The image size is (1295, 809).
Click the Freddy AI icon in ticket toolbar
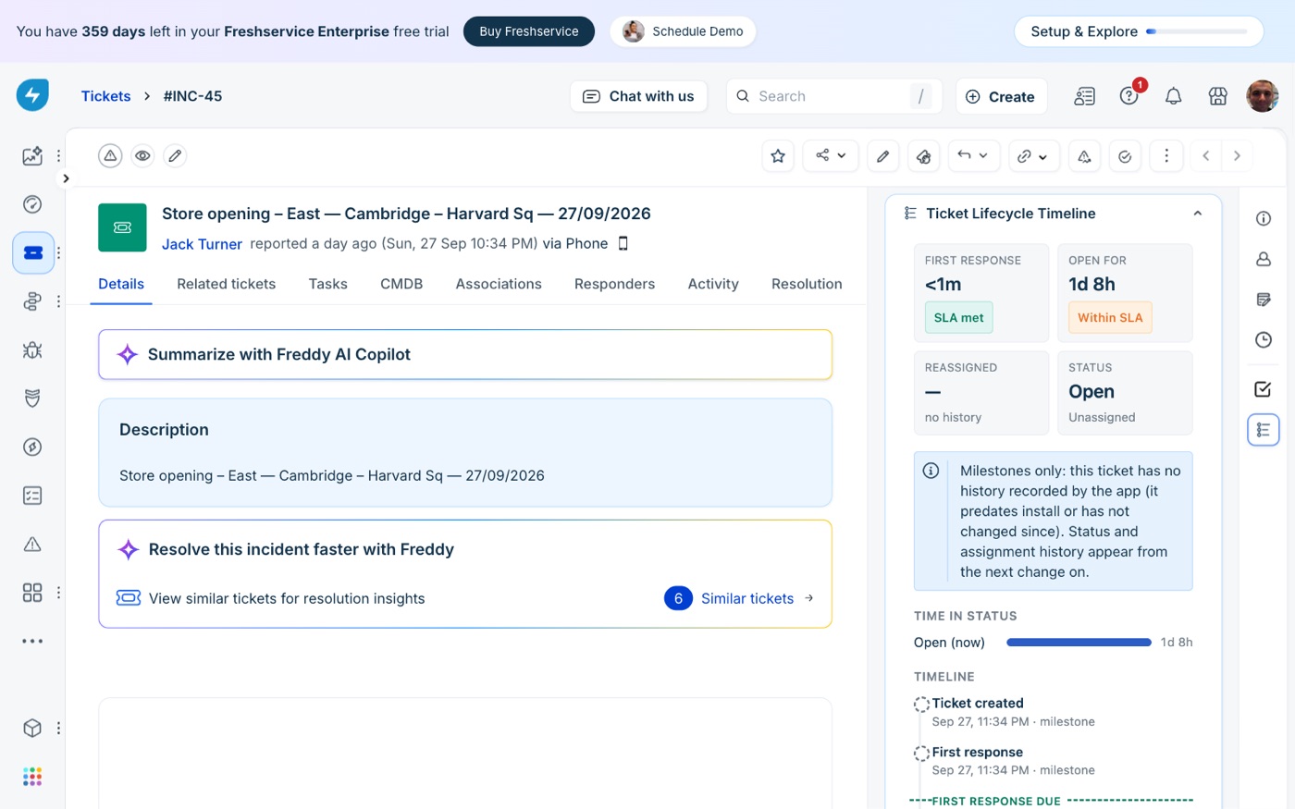pos(923,156)
